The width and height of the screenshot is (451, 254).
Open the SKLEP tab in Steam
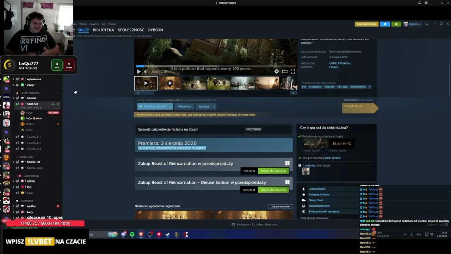(x=84, y=30)
